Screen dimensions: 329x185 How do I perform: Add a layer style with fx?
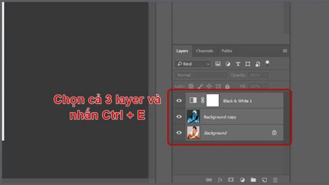pyautogui.click(x=220, y=180)
